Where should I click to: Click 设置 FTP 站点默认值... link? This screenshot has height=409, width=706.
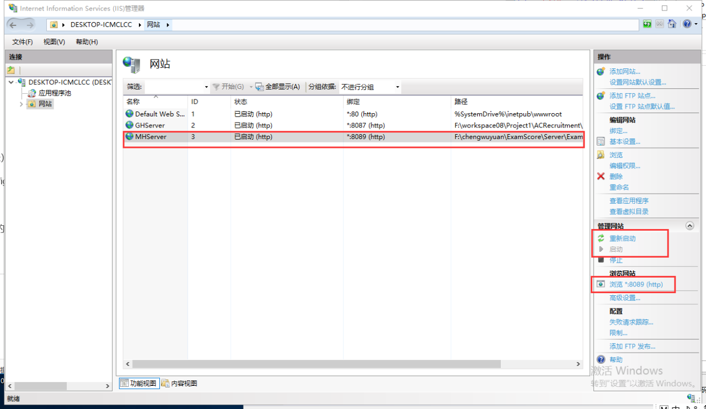(x=642, y=107)
